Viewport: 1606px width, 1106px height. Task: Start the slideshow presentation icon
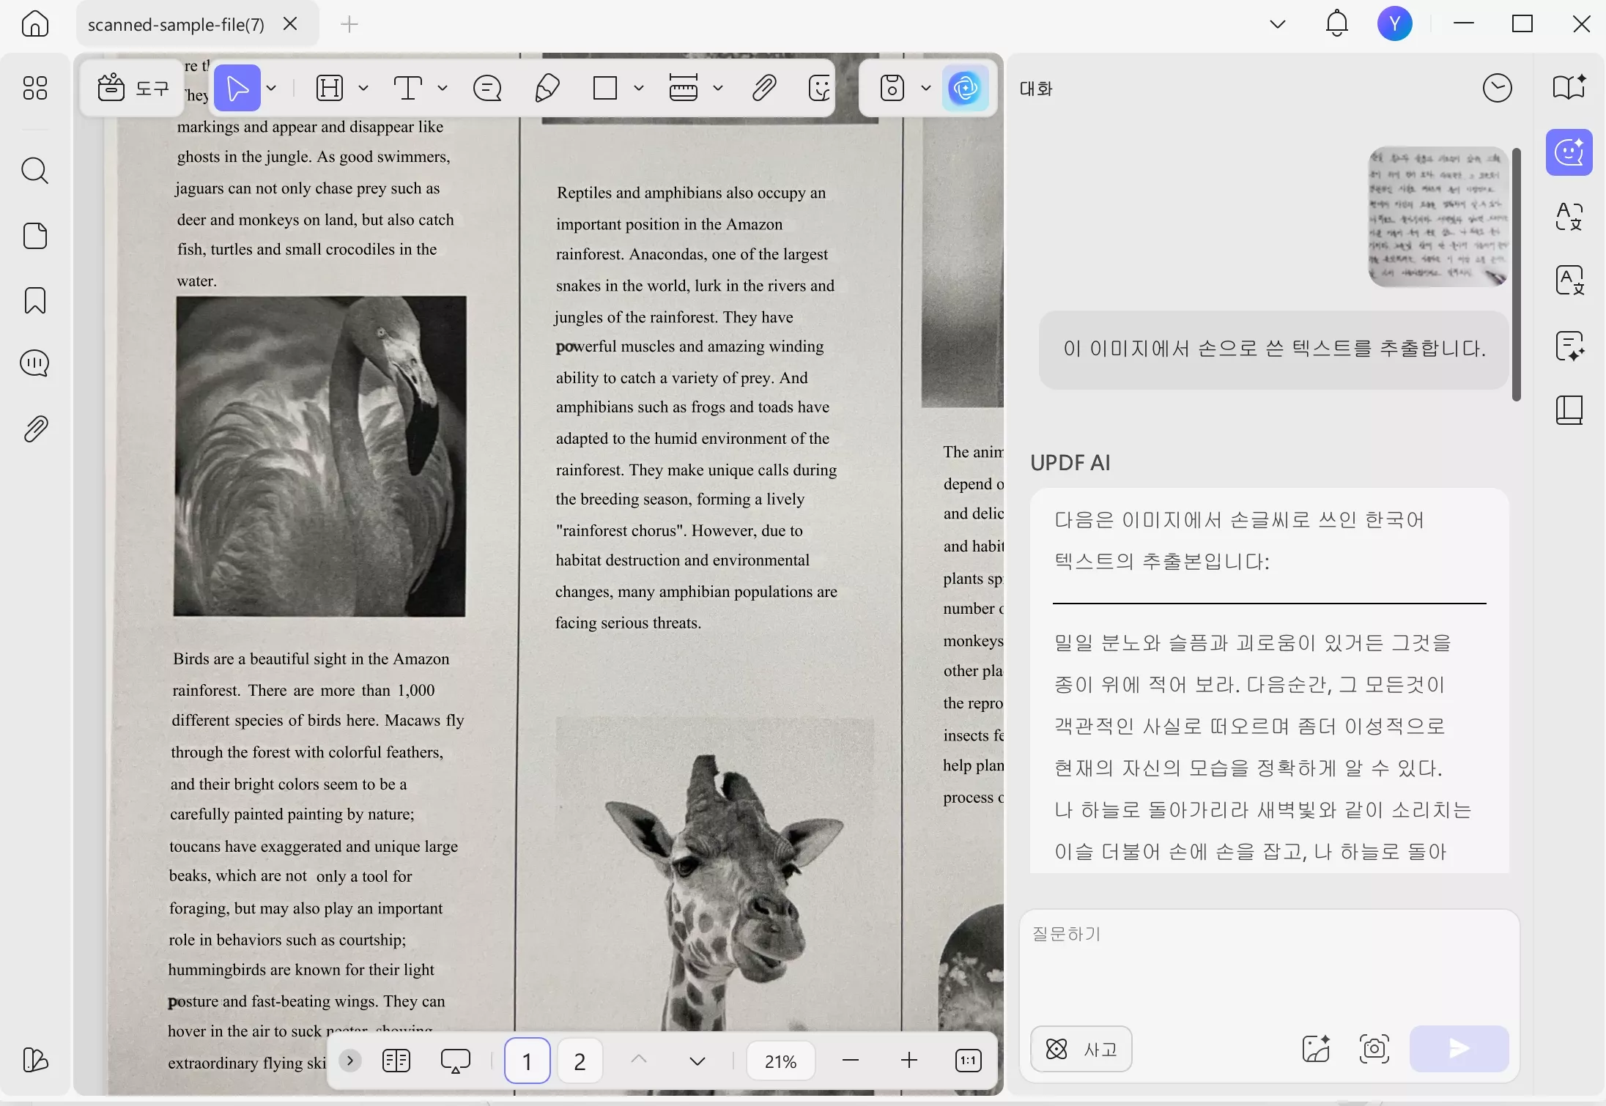click(455, 1060)
